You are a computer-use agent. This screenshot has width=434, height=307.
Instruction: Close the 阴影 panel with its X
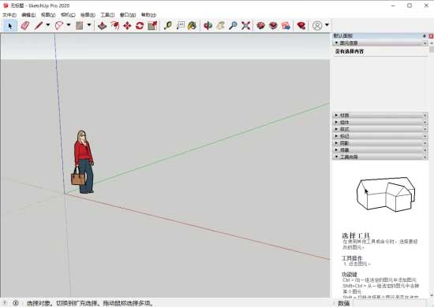[425, 142]
